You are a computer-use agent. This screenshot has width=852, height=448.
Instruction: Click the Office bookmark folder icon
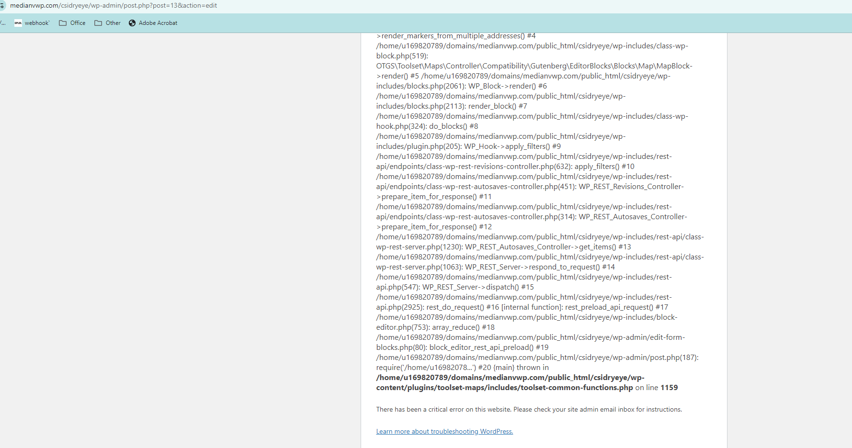63,23
